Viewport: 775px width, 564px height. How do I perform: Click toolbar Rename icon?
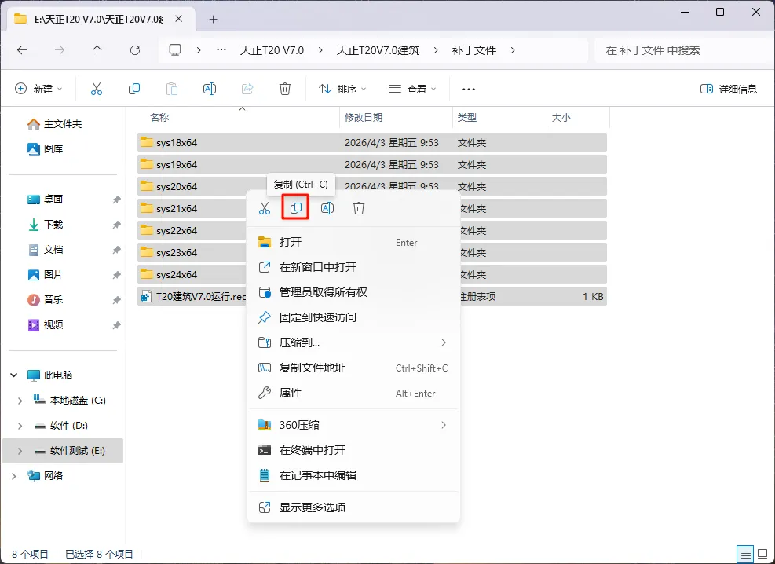[x=210, y=89]
